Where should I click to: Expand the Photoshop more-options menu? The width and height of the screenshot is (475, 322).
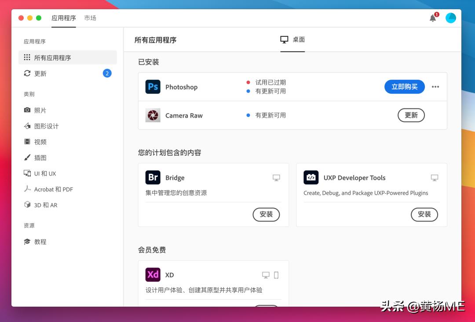coord(435,86)
